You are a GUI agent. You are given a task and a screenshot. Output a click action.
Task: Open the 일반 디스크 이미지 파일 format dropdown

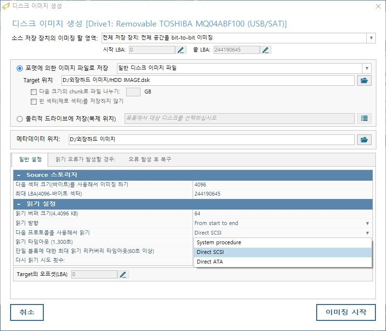(367, 68)
